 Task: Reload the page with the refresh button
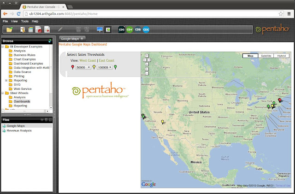tap(18, 14)
